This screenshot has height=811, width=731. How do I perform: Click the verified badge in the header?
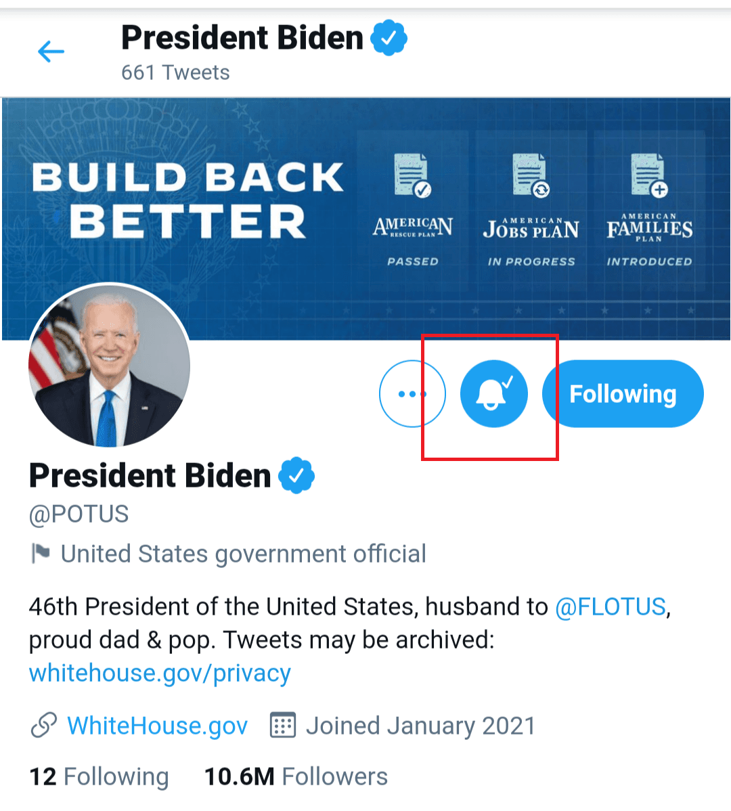(389, 38)
